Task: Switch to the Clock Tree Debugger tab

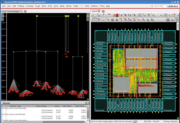Action: tap(11, 11)
